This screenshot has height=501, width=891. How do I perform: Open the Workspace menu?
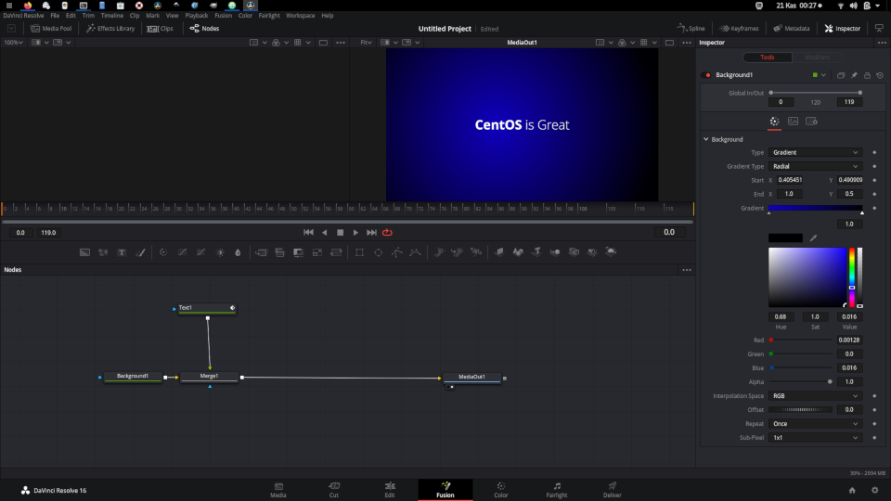click(x=300, y=16)
